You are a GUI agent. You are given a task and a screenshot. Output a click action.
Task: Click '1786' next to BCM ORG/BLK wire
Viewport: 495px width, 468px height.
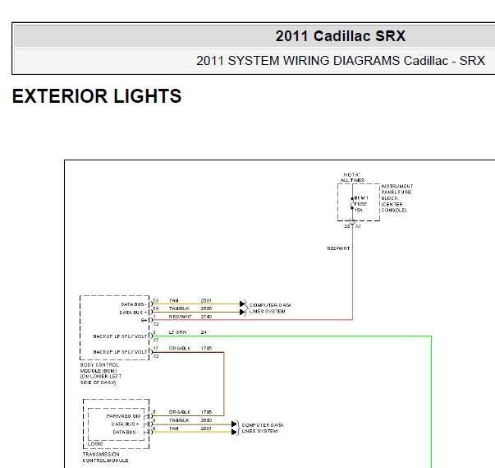coord(206,349)
